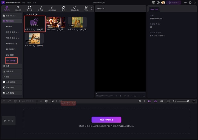Screen dimensions: 198x140
Task: Select the kung fu thumbnail ending 5_08(1)
Action: [x=34, y=38]
